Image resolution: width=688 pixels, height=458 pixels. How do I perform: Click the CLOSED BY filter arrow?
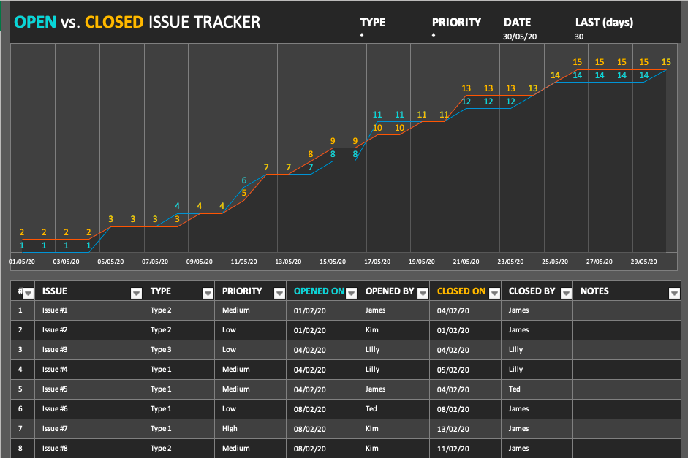564,293
